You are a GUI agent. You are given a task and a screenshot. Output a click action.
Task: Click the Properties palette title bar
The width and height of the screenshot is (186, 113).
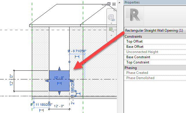155,2
